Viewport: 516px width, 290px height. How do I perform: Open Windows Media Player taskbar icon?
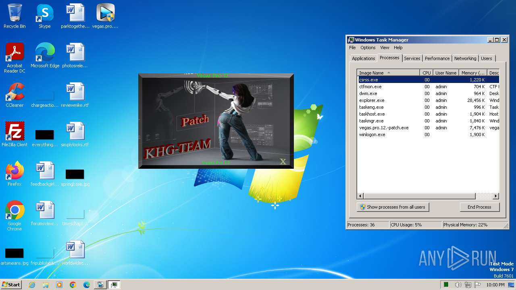click(x=59, y=285)
